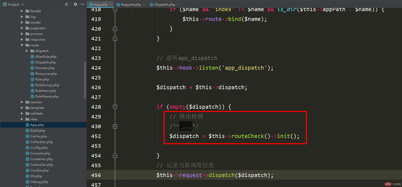Close the App.php tab
Viewport: 402px width, 187px height.
point(110,5)
